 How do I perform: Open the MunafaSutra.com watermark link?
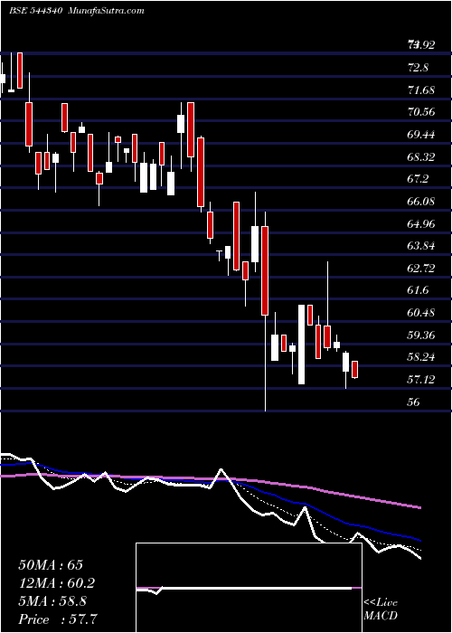pos(107,11)
